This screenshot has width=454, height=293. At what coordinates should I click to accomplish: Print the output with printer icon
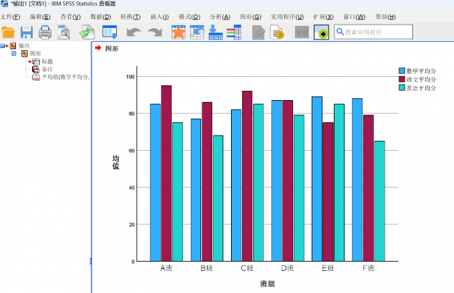click(45, 32)
